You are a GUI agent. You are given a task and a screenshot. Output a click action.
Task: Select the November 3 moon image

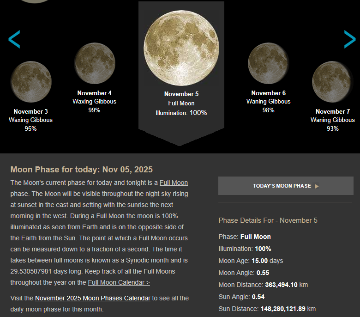tap(30, 82)
